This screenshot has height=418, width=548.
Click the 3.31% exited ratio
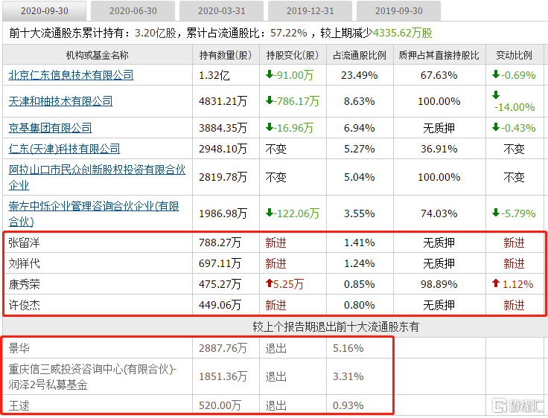[348, 377]
